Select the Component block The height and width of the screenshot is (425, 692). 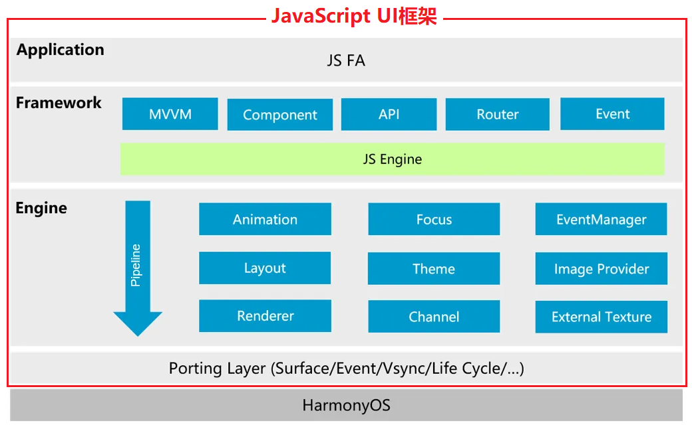280,114
